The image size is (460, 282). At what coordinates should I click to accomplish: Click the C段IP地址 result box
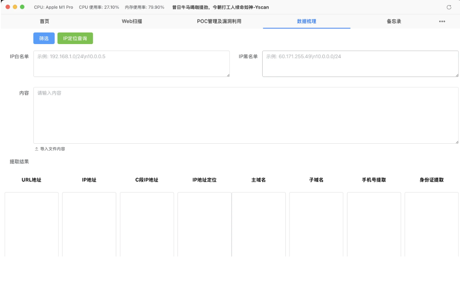(147, 224)
